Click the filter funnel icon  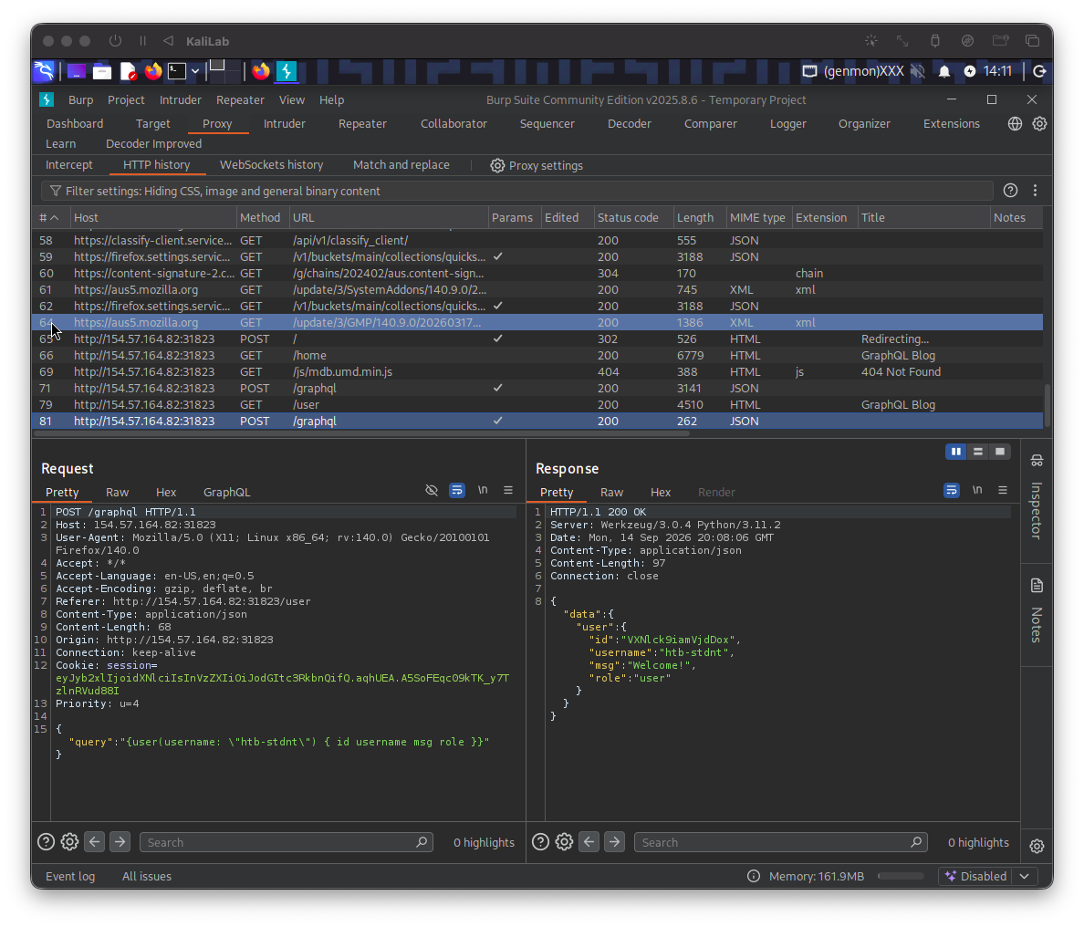pos(56,191)
